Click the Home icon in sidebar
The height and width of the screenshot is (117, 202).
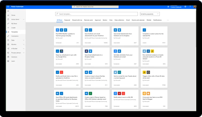(x=8, y=15)
